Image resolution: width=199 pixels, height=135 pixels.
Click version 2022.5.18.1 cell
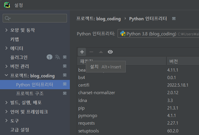[178, 85]
